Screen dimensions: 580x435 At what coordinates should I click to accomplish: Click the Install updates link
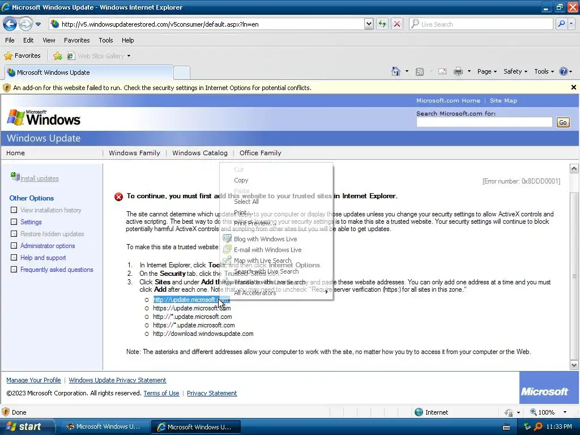click(x=39, y=178)
